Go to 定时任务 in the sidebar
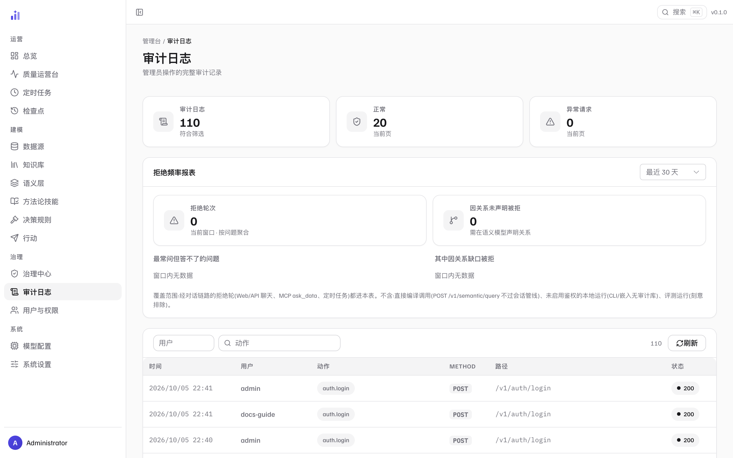 (x=63, y=92)
